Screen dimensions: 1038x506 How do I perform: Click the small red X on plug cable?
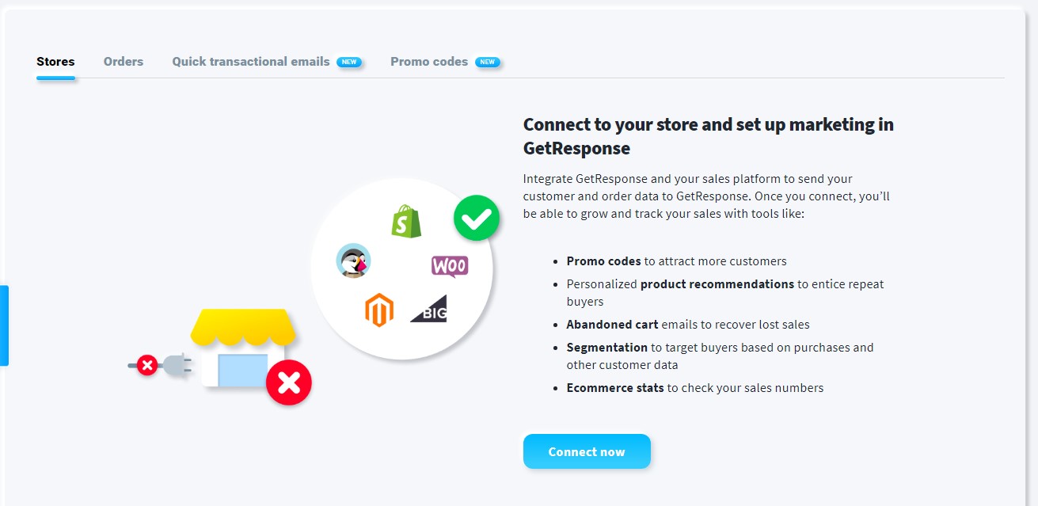pyautogui.click(x=147, y=365)
